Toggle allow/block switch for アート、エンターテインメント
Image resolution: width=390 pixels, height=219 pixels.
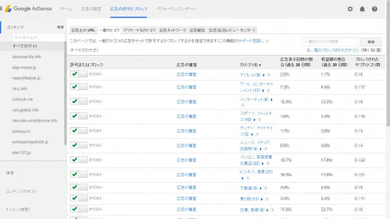pyautogui.click(x=79, y=87)
